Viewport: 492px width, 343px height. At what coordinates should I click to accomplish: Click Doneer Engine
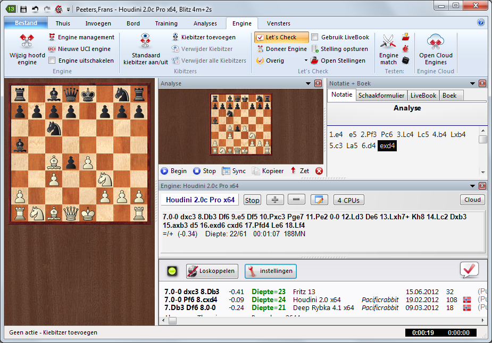(x=282, y=49)
